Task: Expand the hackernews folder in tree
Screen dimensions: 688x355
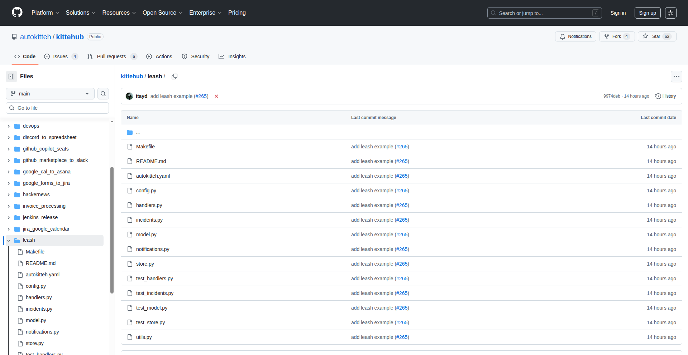Action: click(9, 195)
